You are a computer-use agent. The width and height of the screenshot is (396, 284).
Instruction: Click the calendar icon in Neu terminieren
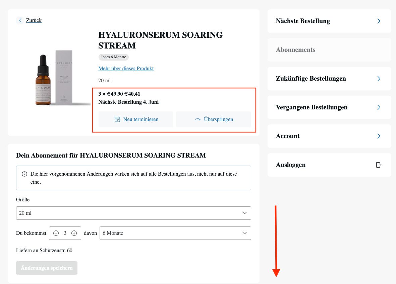tap(117, 119)
